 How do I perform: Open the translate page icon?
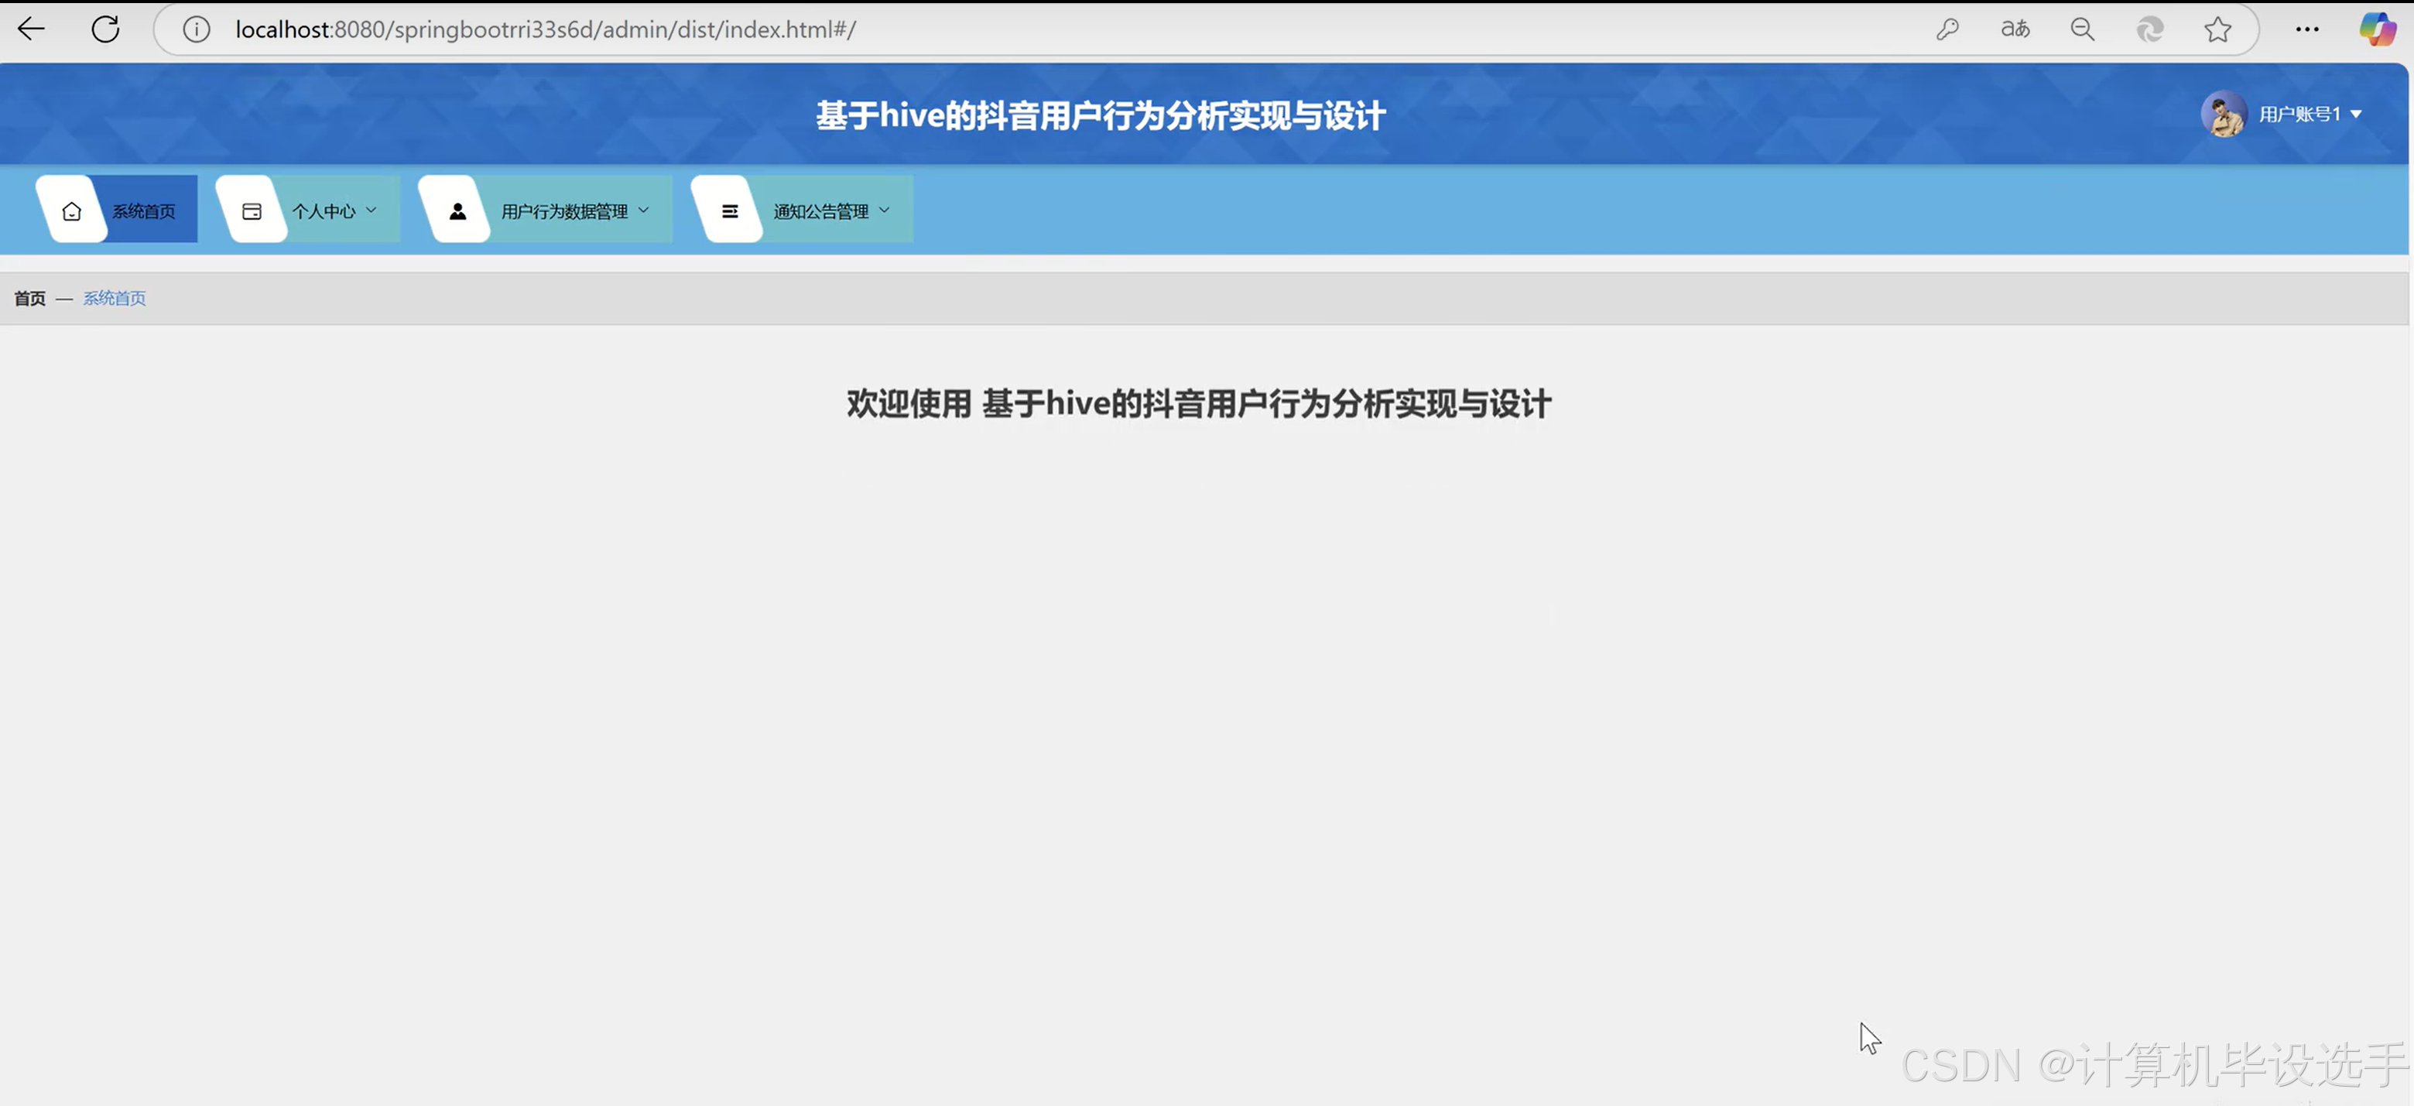pyautogui.click(x=2015, y=30)
